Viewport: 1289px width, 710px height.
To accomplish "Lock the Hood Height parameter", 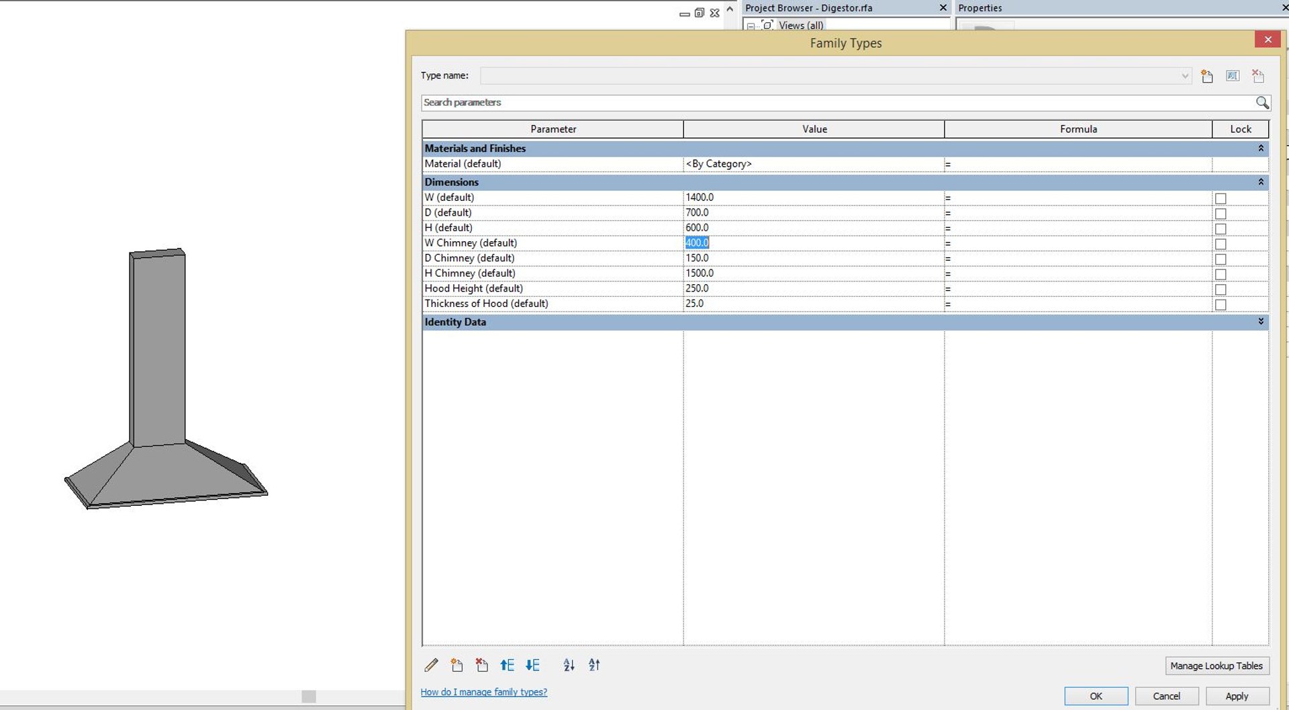I will tap(1221, 290).
